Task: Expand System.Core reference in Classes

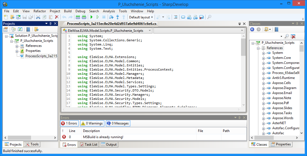Action: [263, 58]
